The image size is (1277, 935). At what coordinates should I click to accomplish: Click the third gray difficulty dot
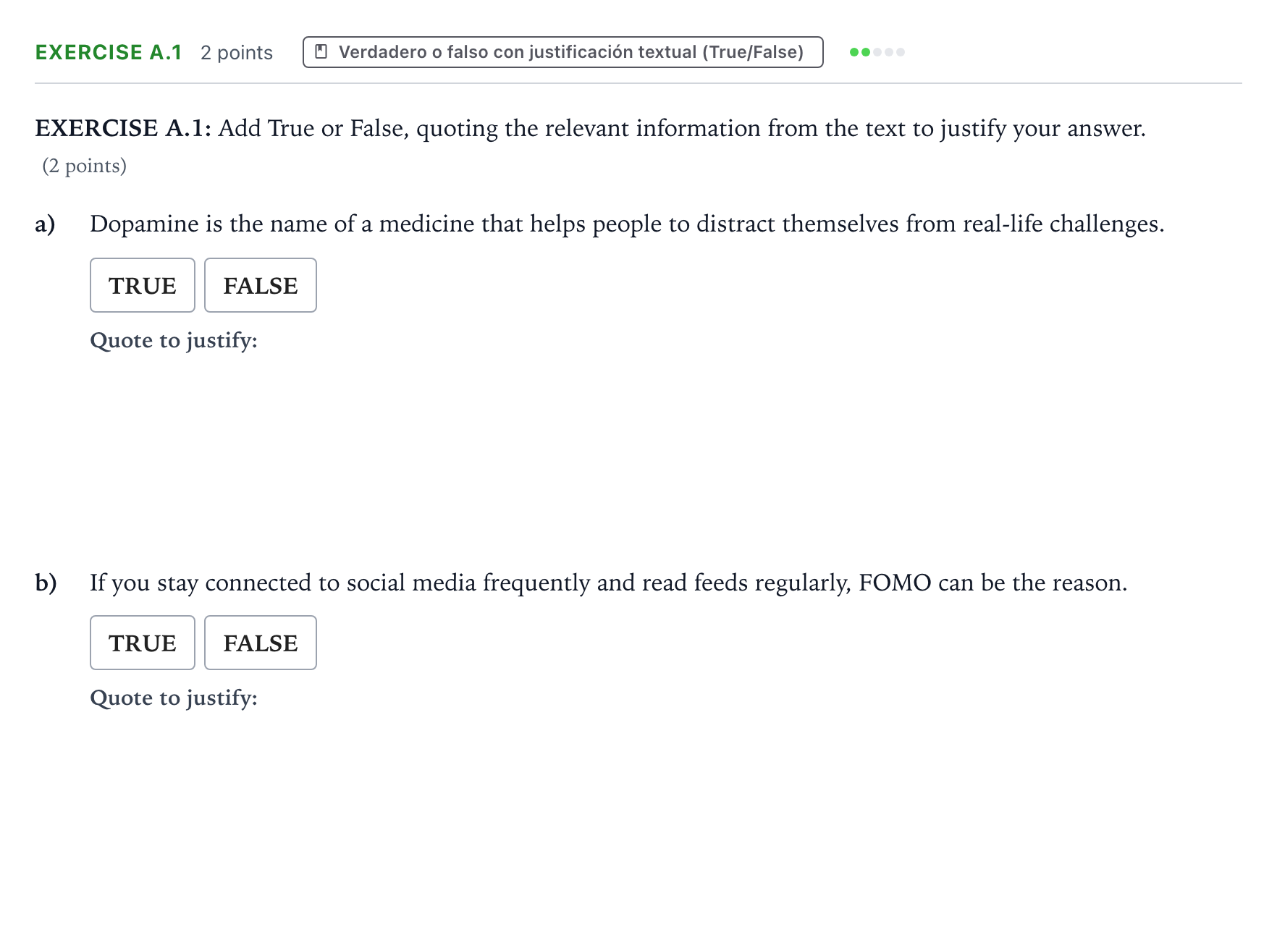click(877, 52)
